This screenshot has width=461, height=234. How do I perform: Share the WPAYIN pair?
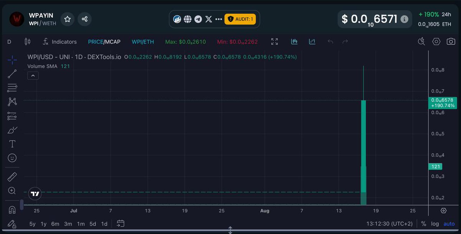(x=85, y=19)
